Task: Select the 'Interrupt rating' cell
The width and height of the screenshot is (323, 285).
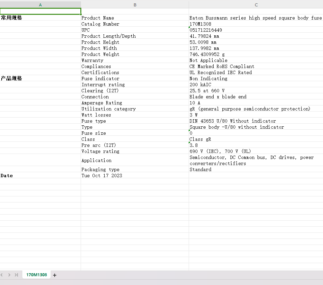Action: tap(135, 85)
